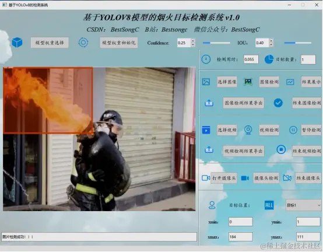The image size is (323, 252).
Task: Click the detected firefighter image preview
Action: click(x=99, y=139)
